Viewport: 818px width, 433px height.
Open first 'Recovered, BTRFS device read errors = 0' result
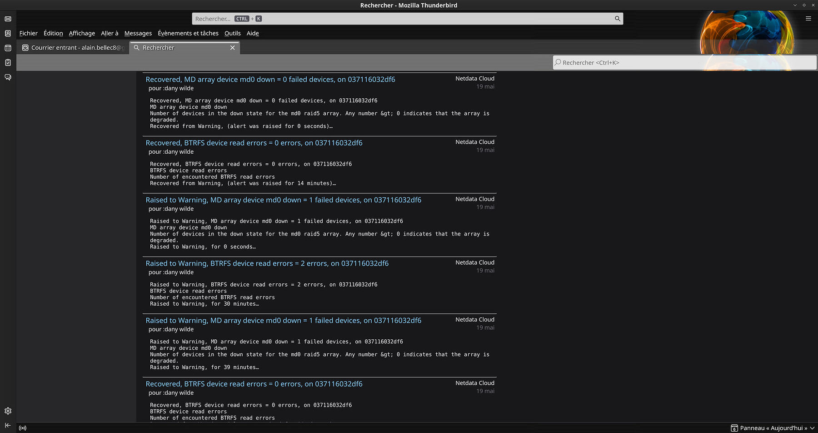(254, 143)
